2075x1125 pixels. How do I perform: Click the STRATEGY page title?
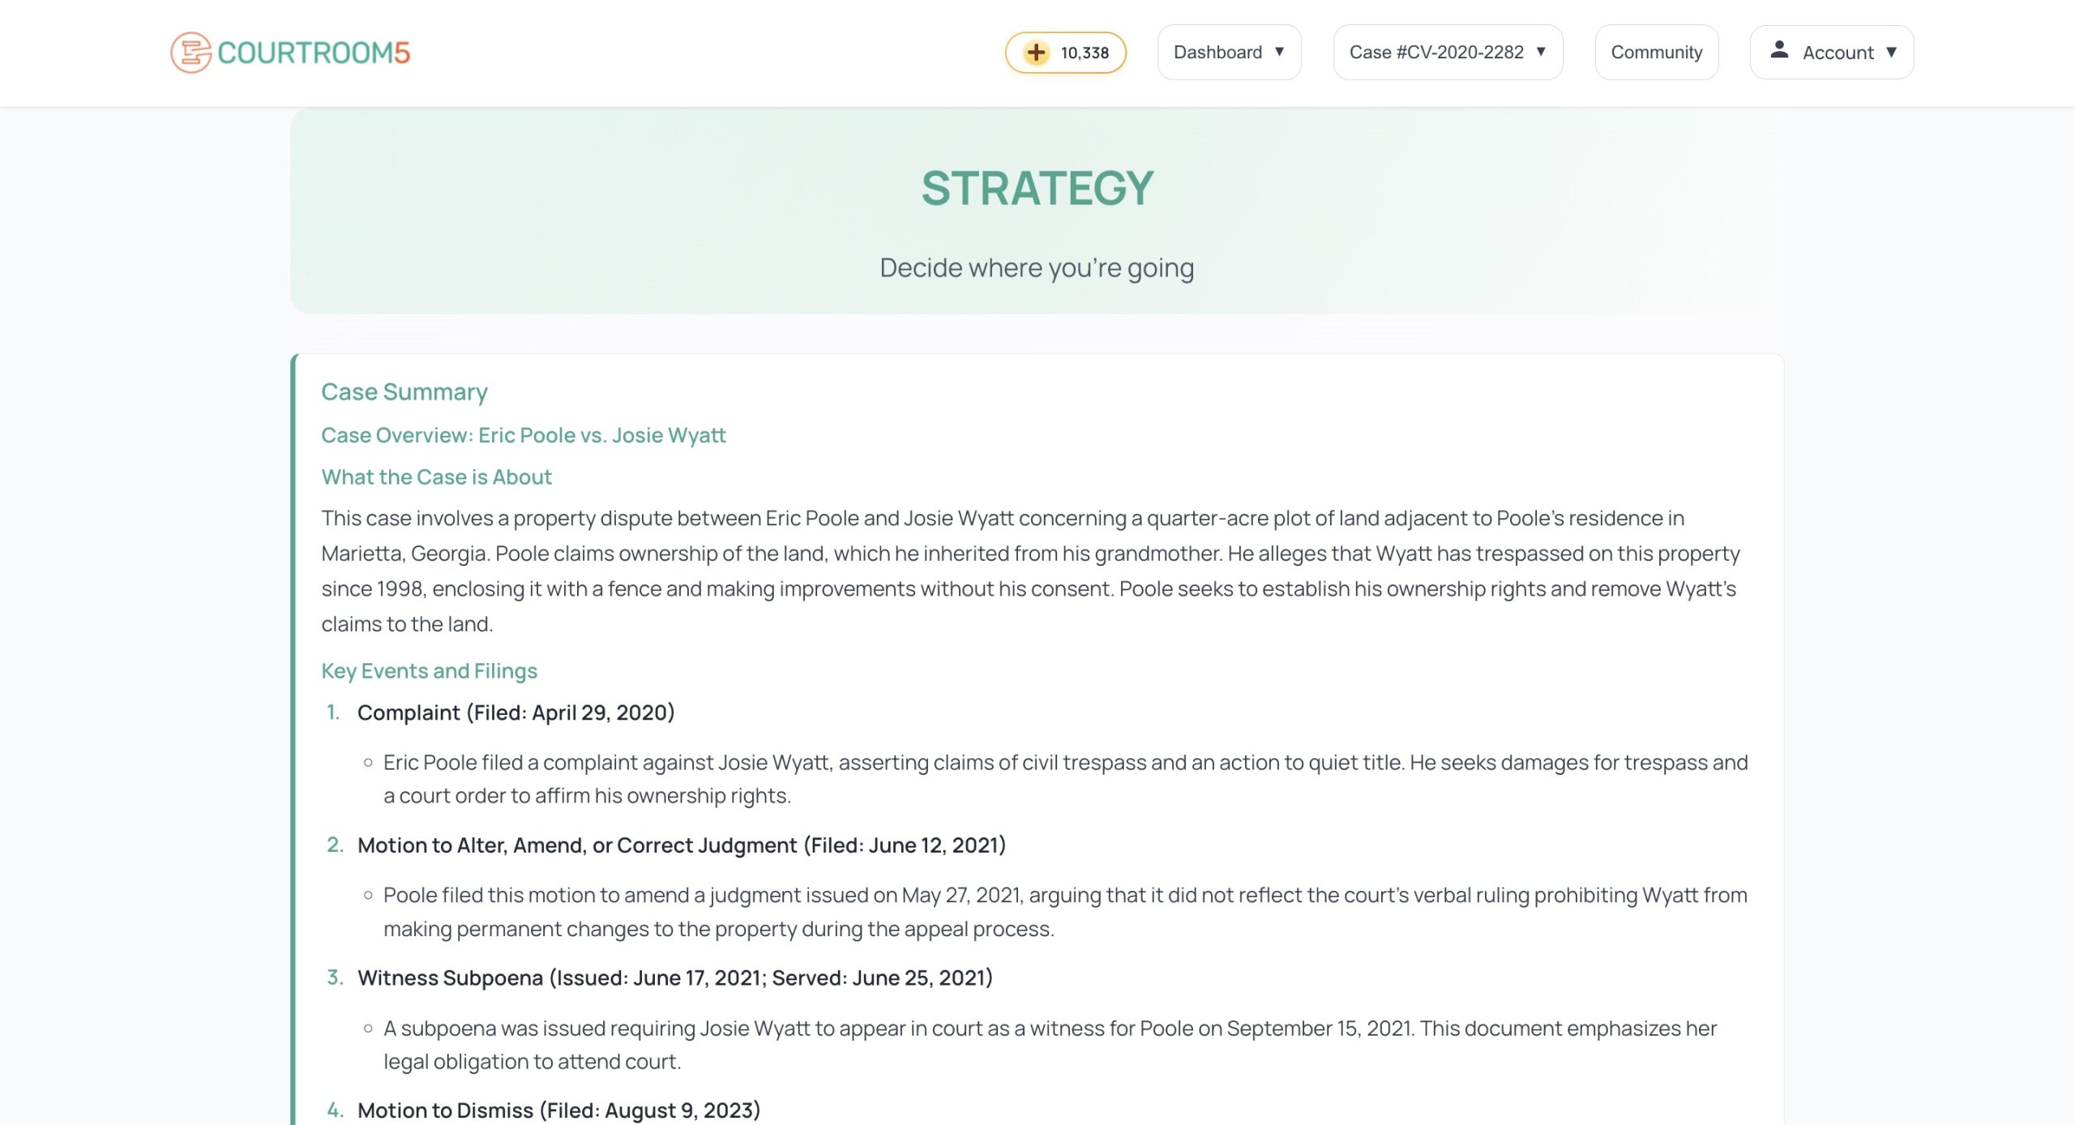tap(1037, 188)
